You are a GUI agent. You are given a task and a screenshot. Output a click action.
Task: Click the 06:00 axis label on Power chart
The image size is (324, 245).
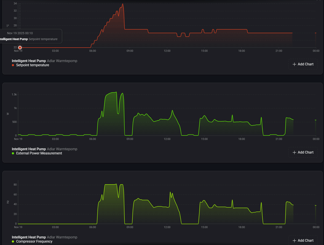[x=93, y=139]
